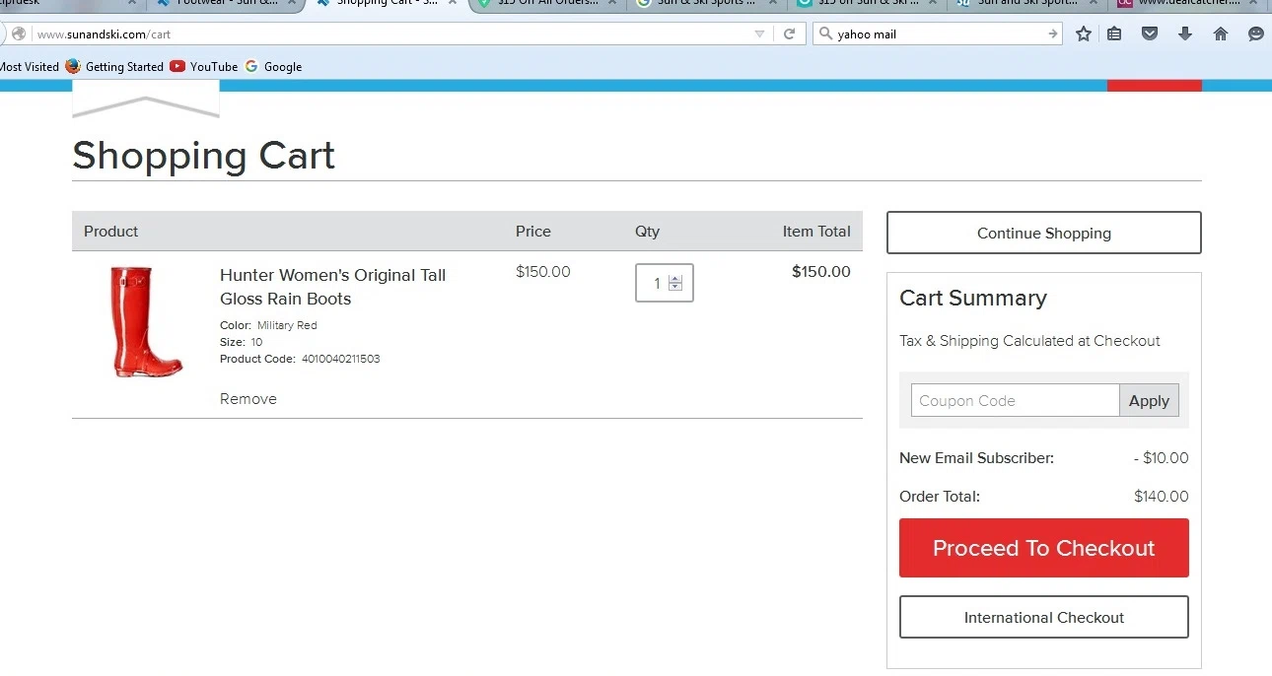This screenshot has height=676, width=1272.
Task: Go to the browser home icon
Action: [x=1220, y=34]
